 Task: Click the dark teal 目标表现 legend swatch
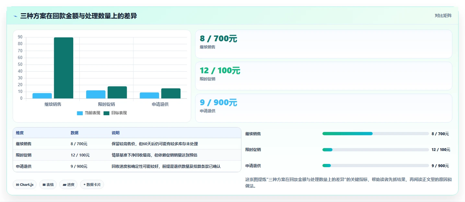pos(107,113)
